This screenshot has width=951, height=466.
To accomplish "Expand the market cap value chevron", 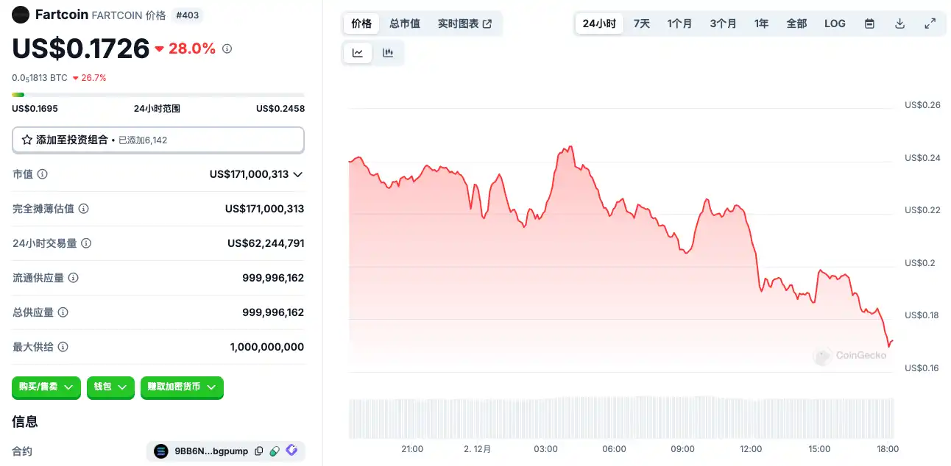I will (x=297, y=174).
